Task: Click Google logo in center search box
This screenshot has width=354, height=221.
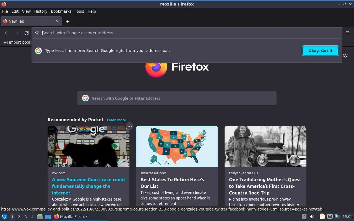Action: click(85, 98)
